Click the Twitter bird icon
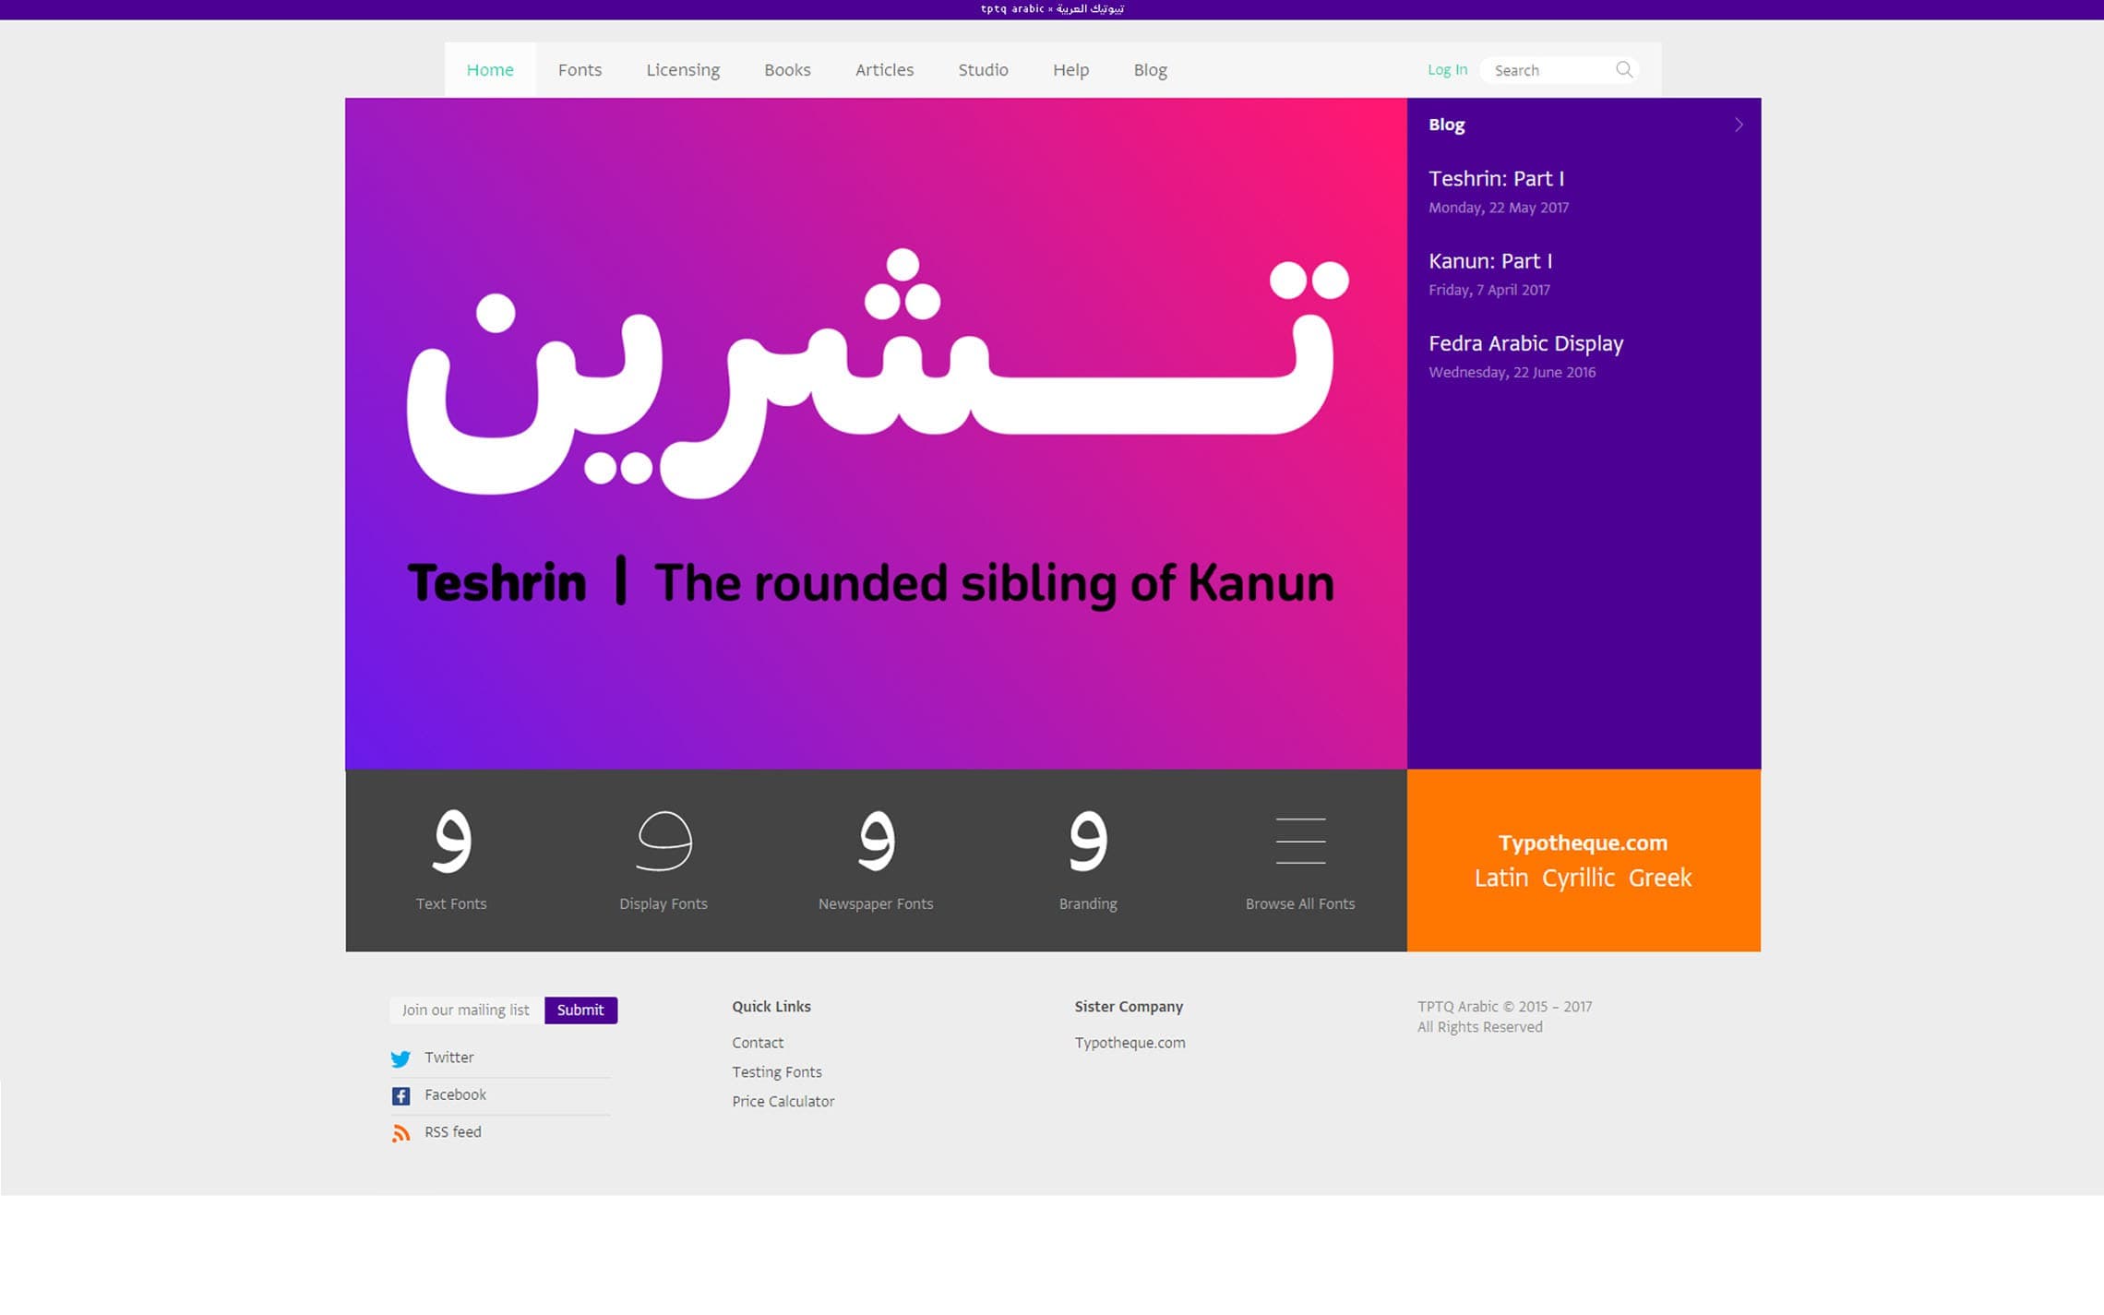The width and height of the screenshot is (2104, 1315). [400, 1058]
